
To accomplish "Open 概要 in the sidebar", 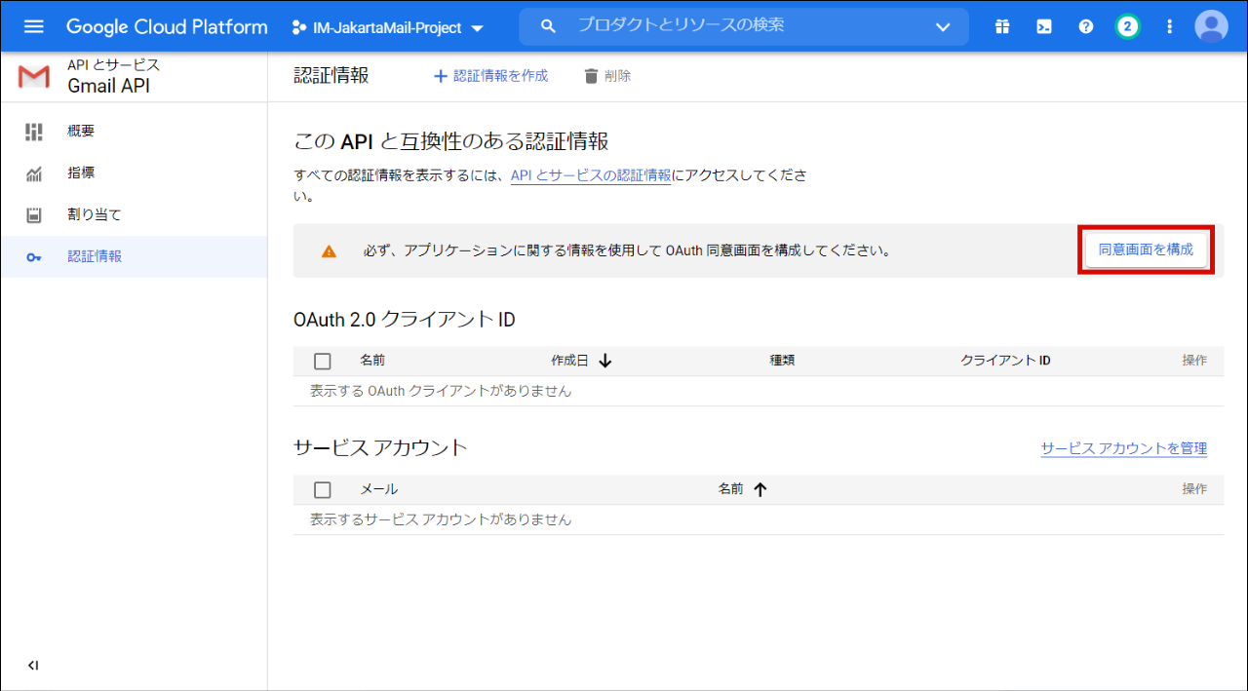I will pyautogui.click(x=81, y=132).
